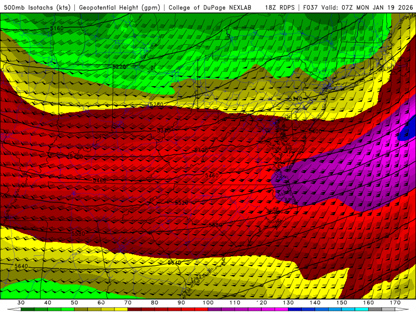The height and width of the screenshot is (312, 416).
Task: Click the 'Valid: 07Z MON JAN 19 2026' text
Action: [x=367, y=7]
